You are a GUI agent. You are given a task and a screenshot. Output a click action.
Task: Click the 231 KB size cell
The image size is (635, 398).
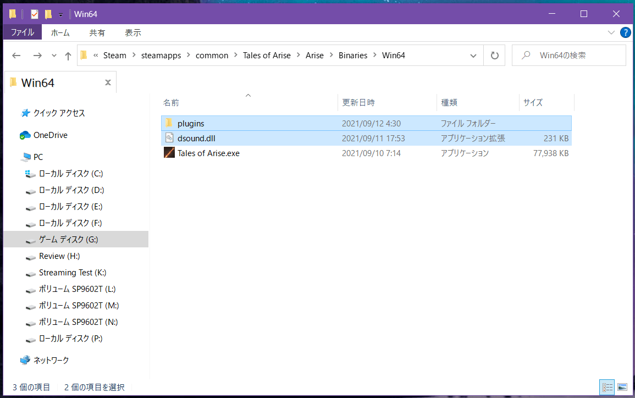pos(556,139)
